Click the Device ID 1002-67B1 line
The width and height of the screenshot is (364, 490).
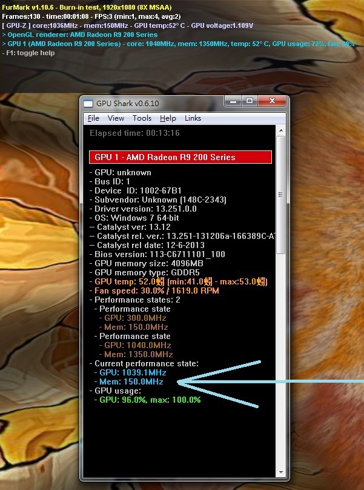(x=136, y=190)
